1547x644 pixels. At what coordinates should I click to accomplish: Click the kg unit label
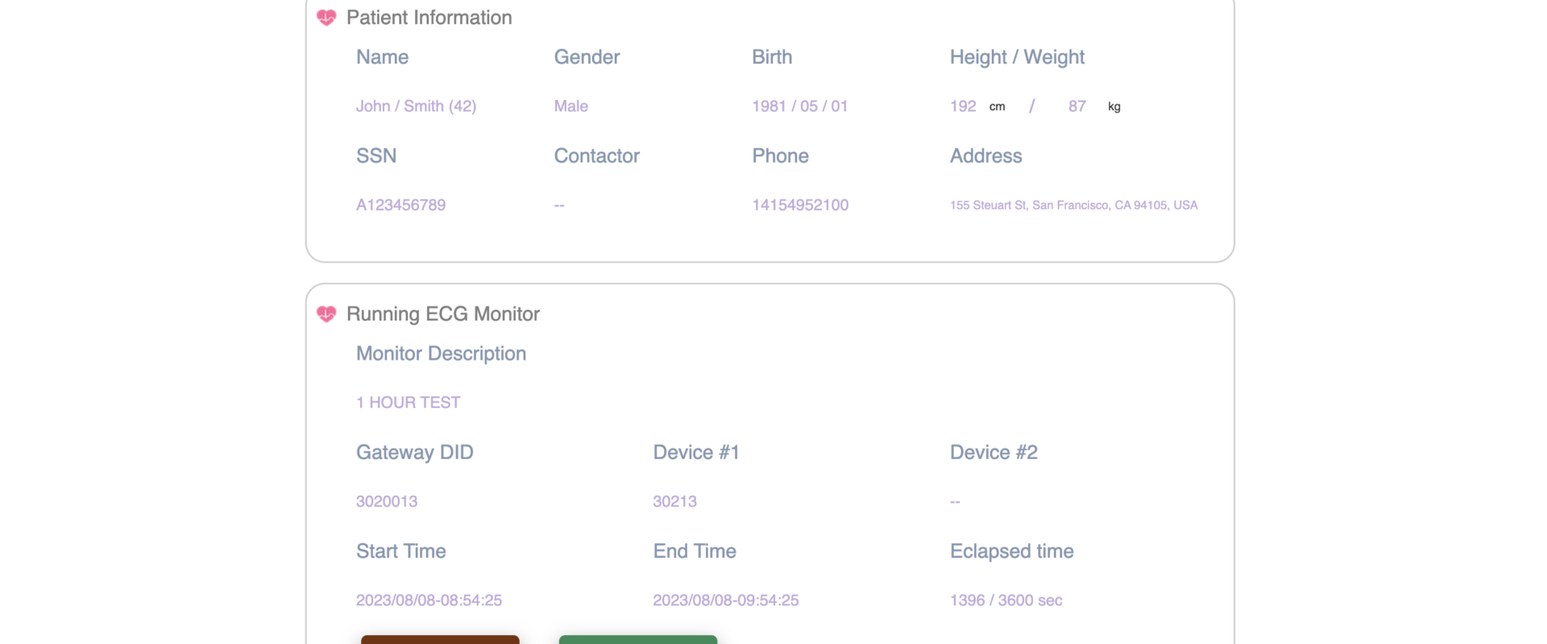pyautogui.click(x=1114, y=107)
